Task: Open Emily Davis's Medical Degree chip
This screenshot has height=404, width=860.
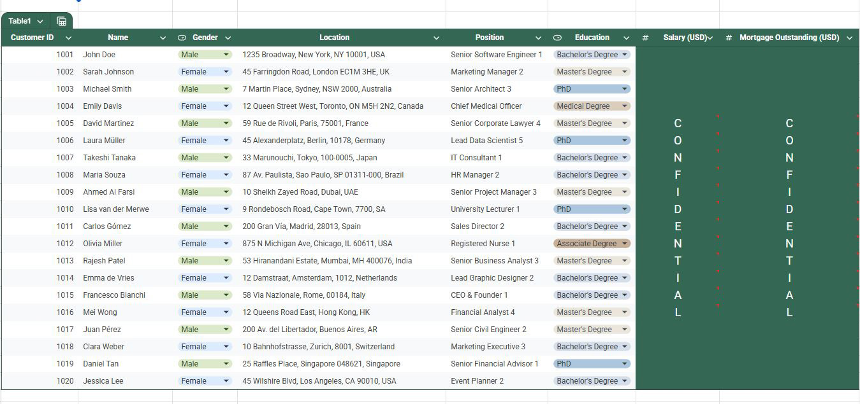Action: point(592,106)
